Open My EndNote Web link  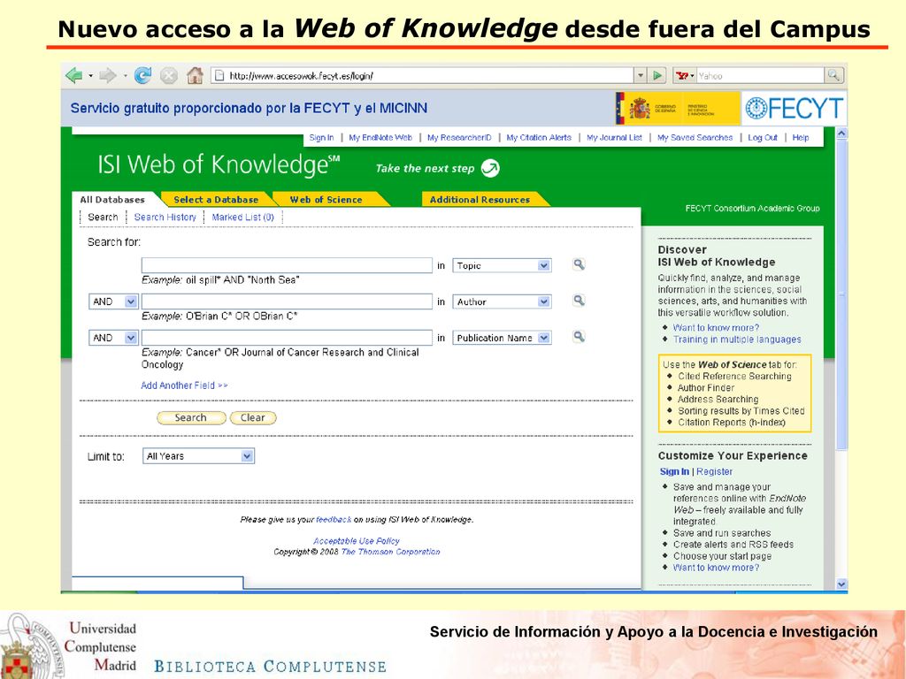[380, 137]
